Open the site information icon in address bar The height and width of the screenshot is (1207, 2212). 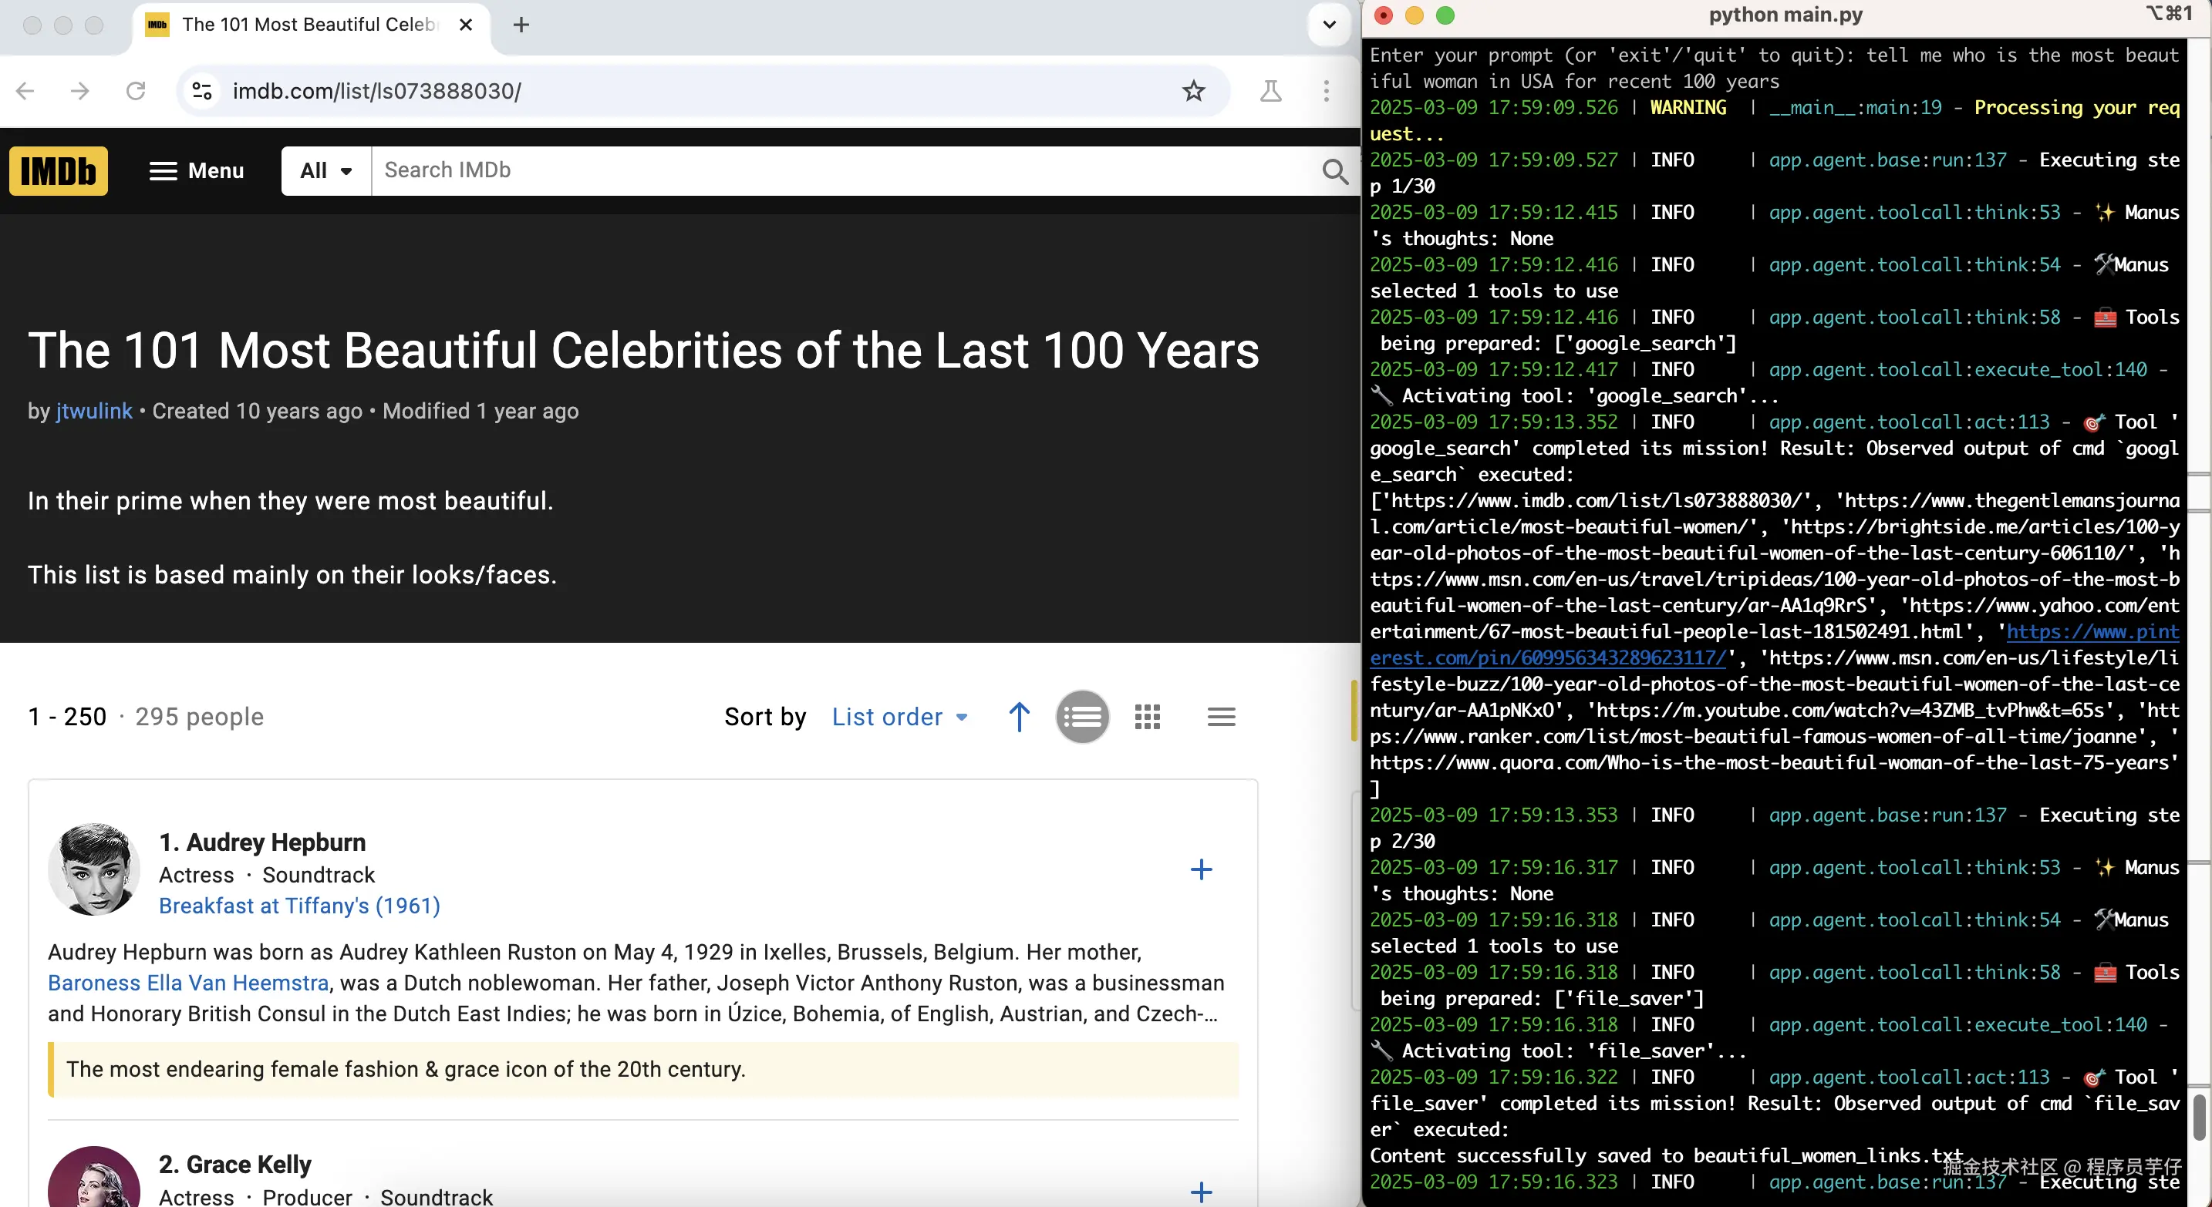[x=203, y=91]
